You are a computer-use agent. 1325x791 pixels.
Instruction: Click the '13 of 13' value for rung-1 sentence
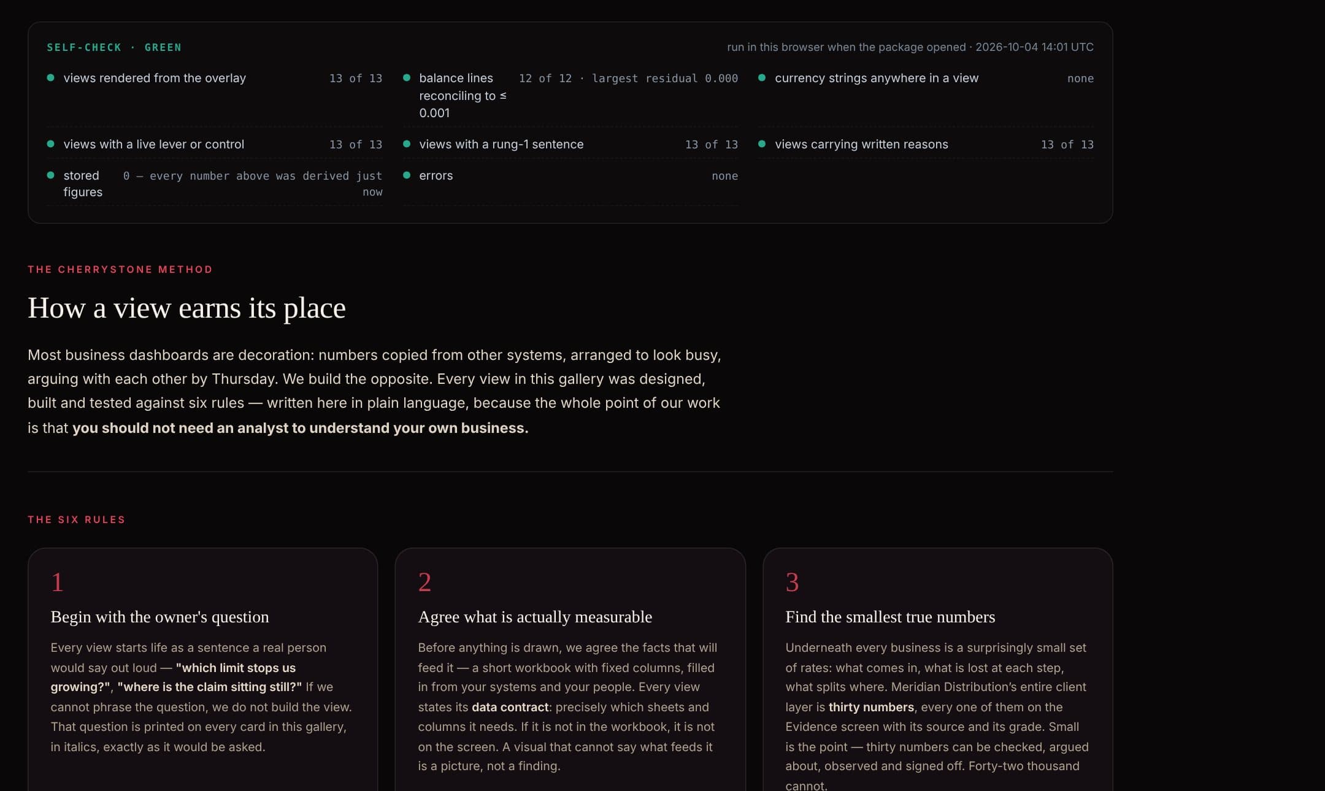pos(712,145)
